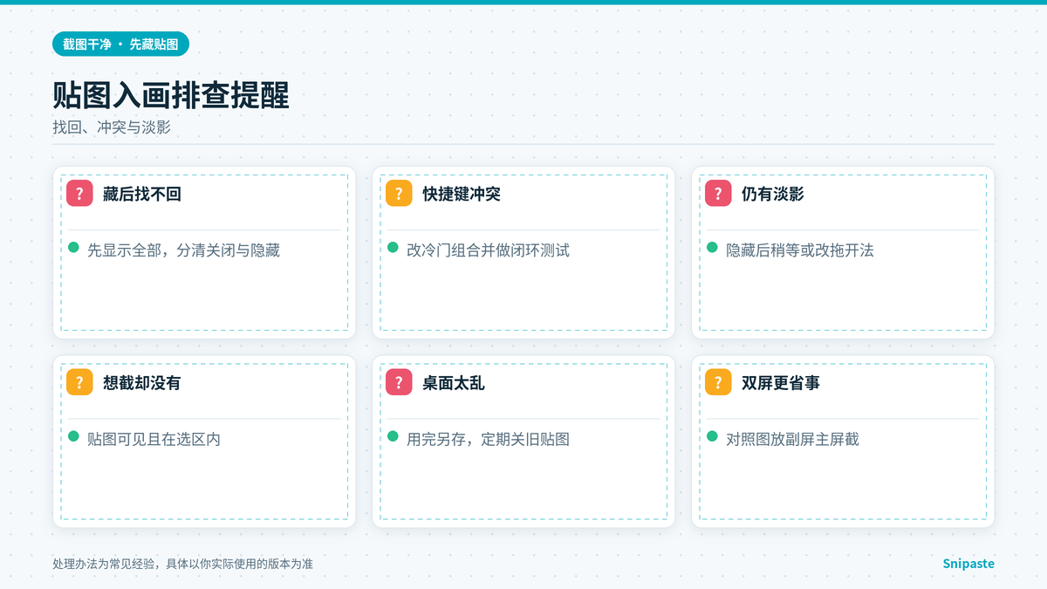Select the card heading 双屏更省事
The width and height of the screenshot is (1047, 589).
tap(781, 382)
